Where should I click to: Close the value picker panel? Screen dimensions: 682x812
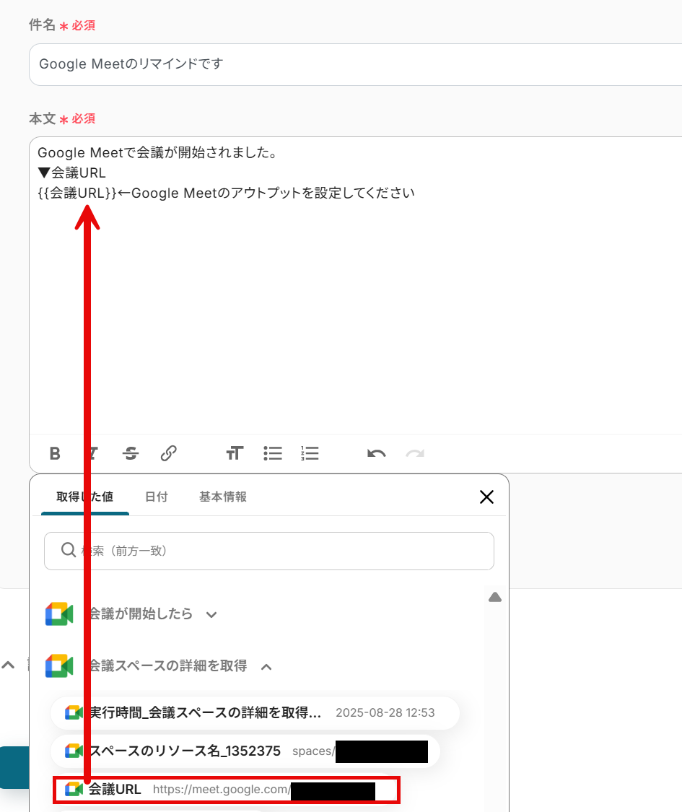[x=486, y=497]
